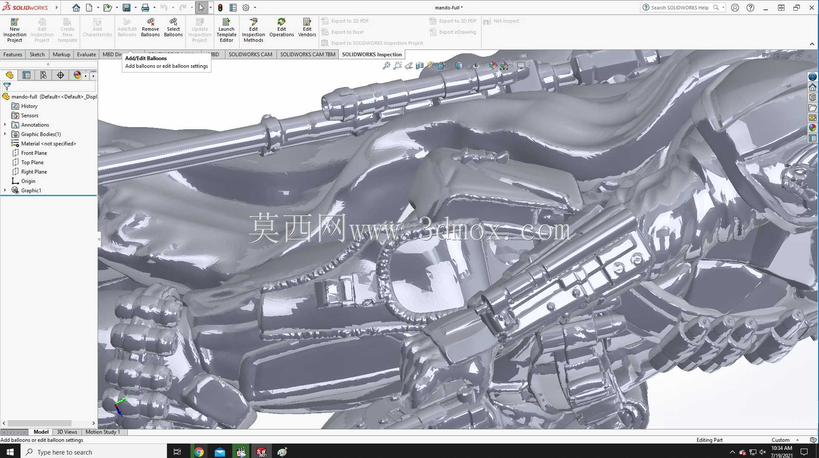The image size is (819, 458).
Task: Toggle Section View icon
Action: [x=420, y=66]
